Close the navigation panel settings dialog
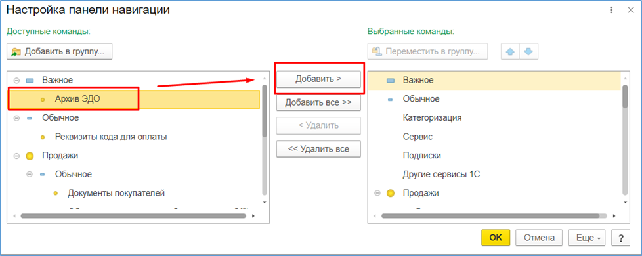 (631, 10)
